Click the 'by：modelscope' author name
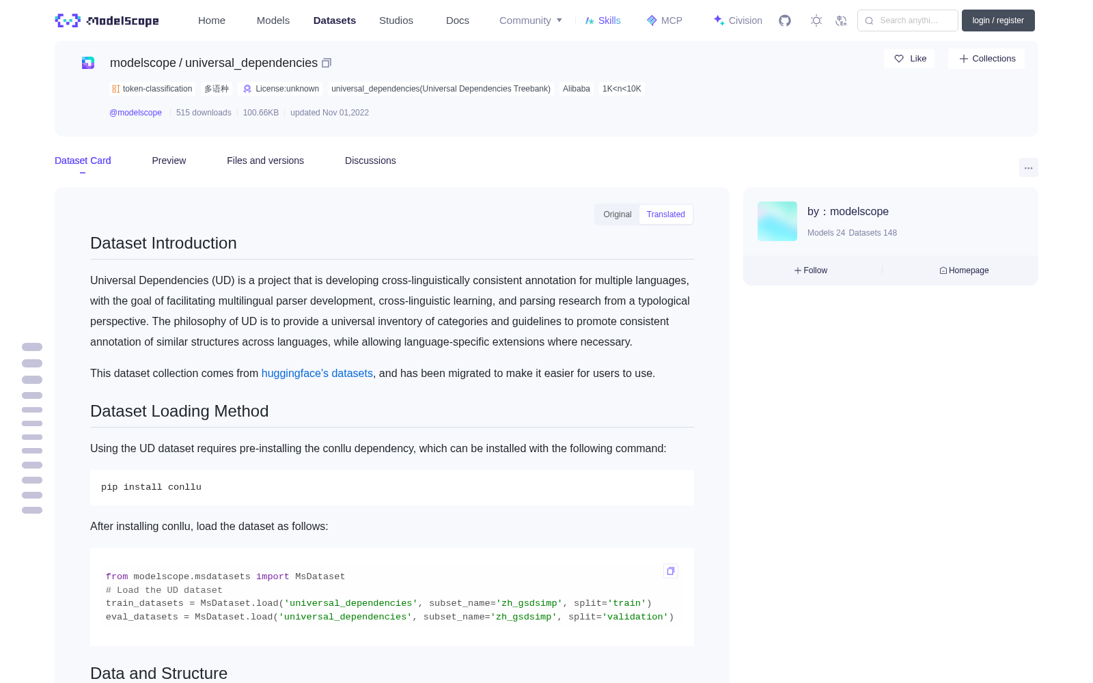 848,212
